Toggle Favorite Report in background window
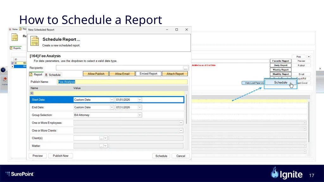Image resolution: width=324 pixels, height=182 pixels. 281,61
